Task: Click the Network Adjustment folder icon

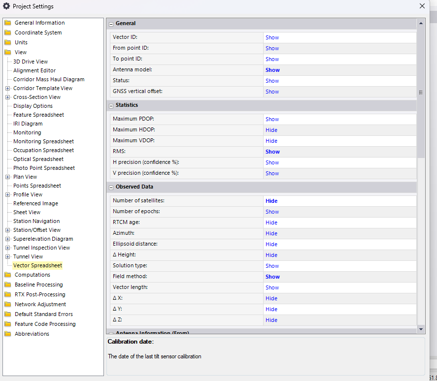Action: (8, 304)
